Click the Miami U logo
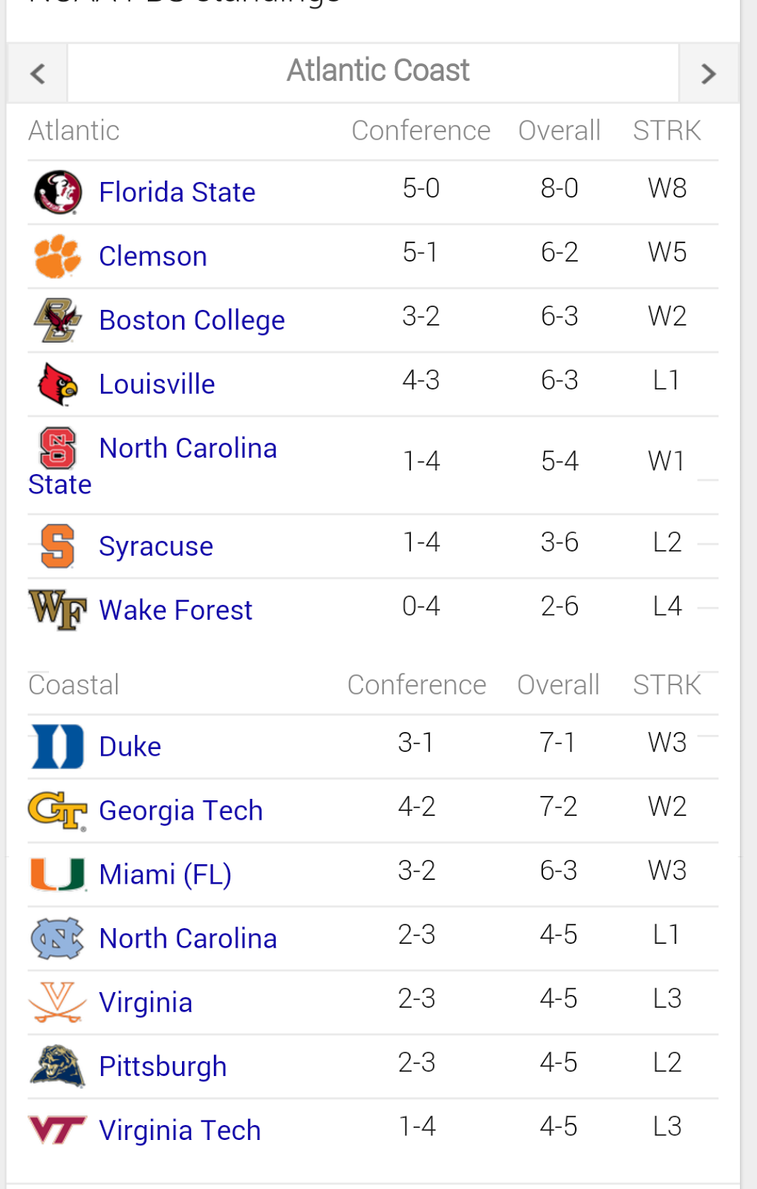This screenshot has width=757, height=1189. 58,875
